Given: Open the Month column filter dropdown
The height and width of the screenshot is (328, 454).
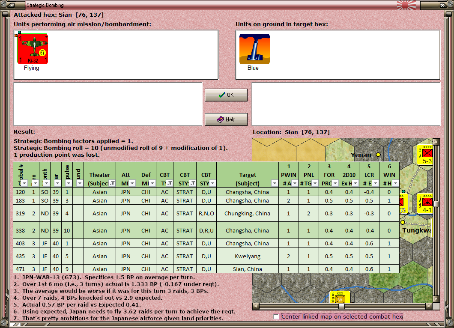Looking at the screenshot, I should [46, 183].
